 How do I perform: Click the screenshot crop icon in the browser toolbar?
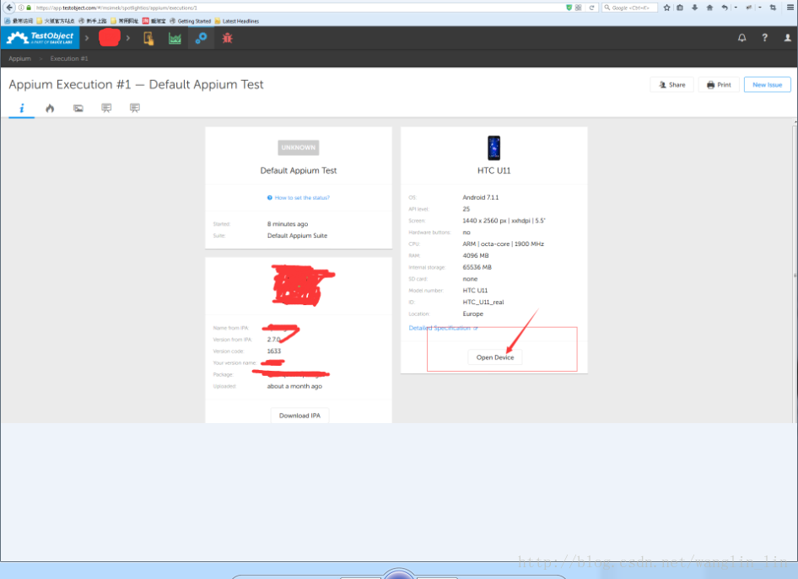773,8
